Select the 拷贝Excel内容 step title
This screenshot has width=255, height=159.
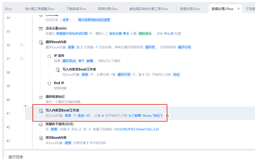pyautogui.click(x=56, y=138)
